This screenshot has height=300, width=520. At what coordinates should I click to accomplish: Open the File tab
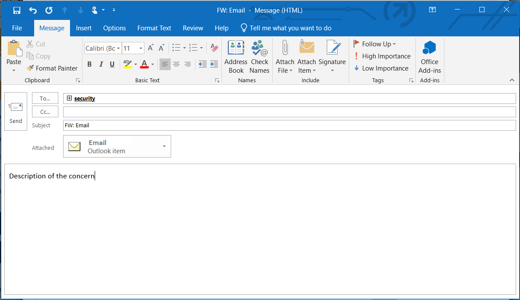(x=17, y=28)
